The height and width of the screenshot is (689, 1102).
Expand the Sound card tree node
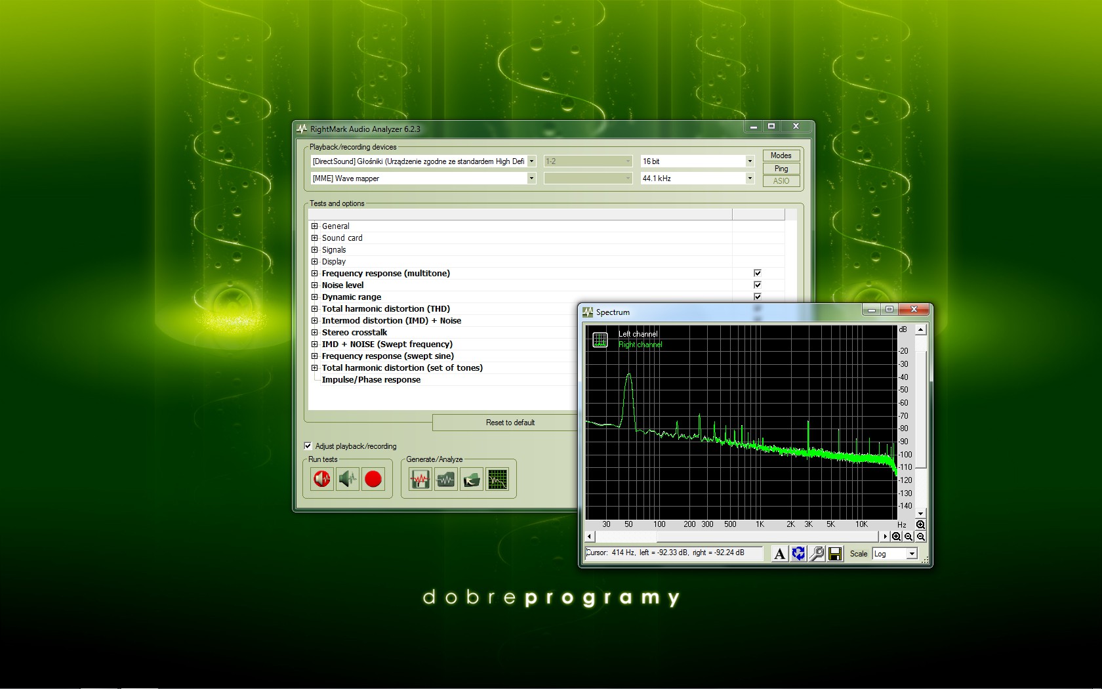tap(315, 238)
